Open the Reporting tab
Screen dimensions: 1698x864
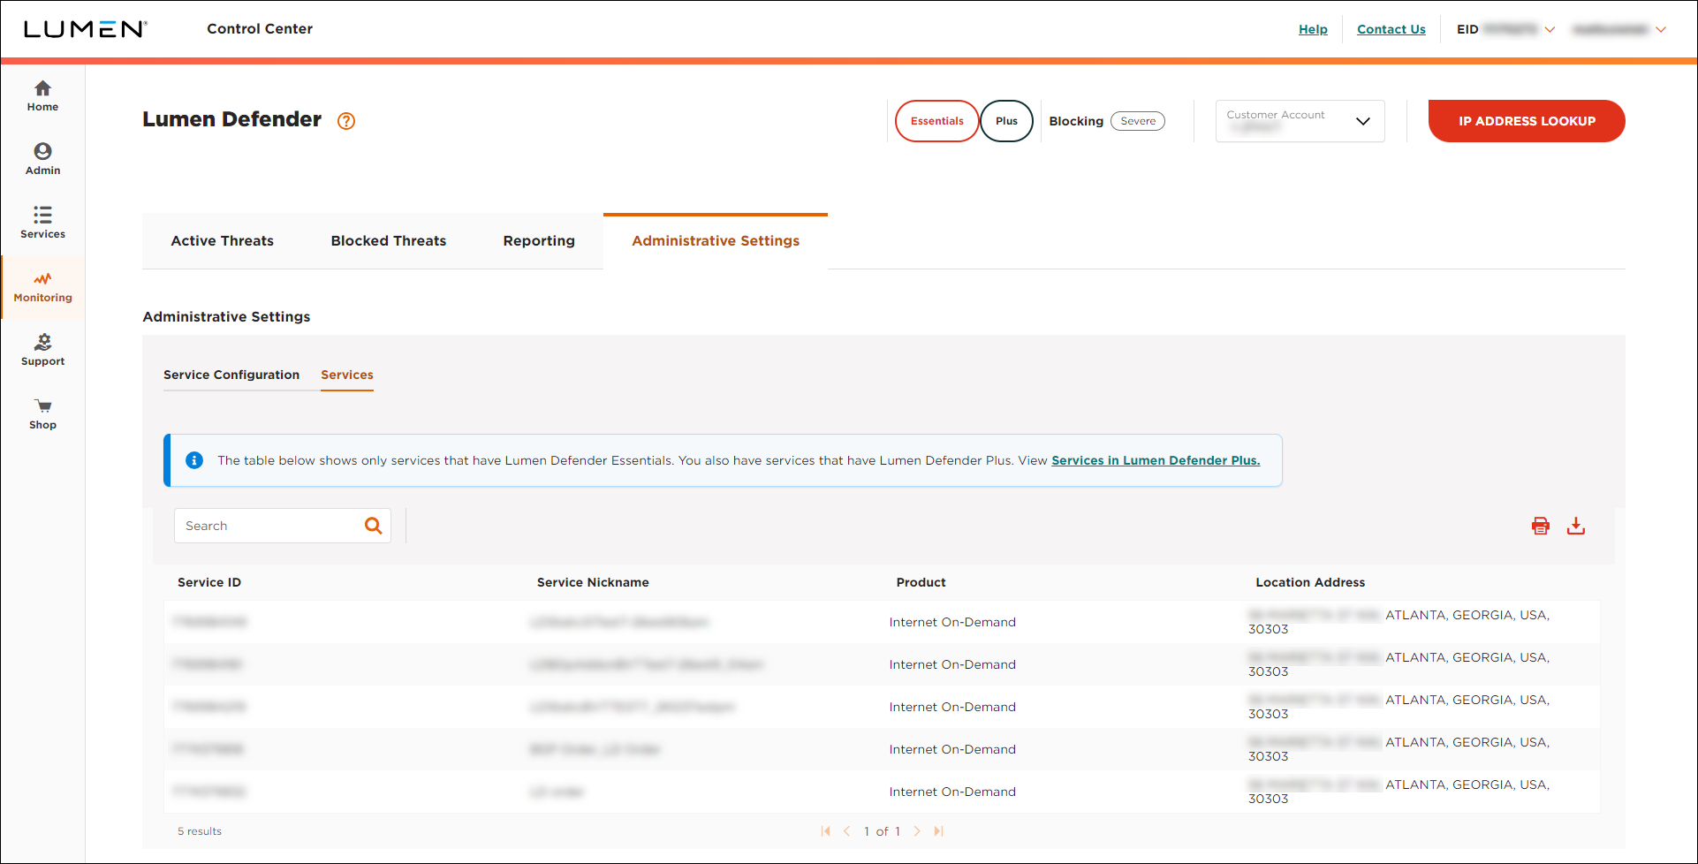point(539,241)
